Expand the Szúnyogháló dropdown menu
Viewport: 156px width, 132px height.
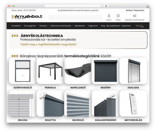[x=31, y=26]
